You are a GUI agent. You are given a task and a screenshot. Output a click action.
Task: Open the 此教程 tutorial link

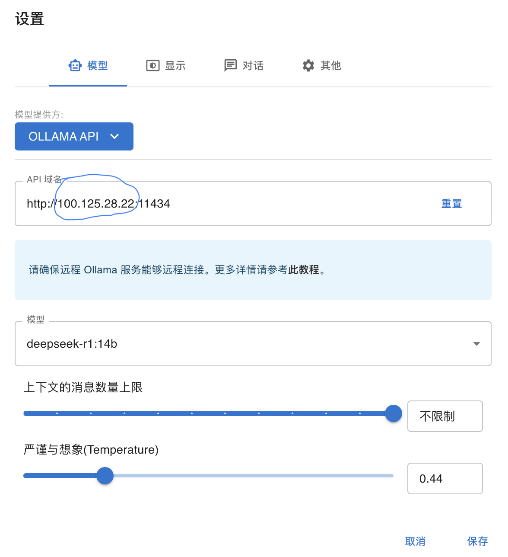[x=304, y=270]
